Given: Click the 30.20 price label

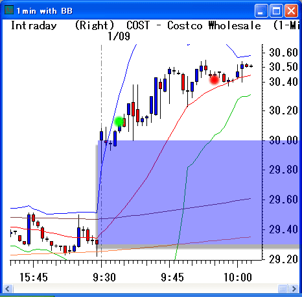Looking at the screenshot, I should pos(283,110).
